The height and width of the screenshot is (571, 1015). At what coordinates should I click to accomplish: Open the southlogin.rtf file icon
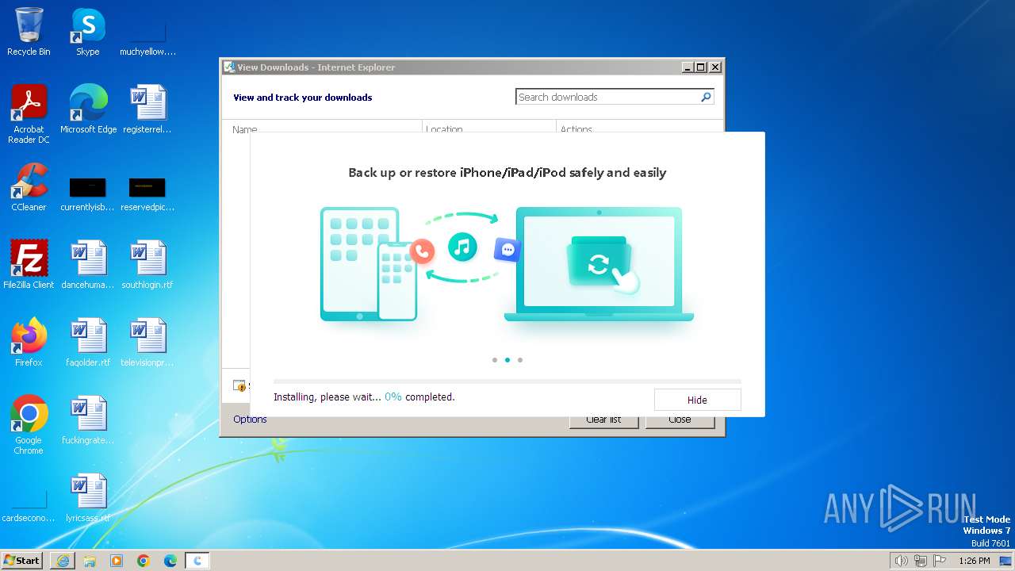pyautogui.click(x=147, y=264)
